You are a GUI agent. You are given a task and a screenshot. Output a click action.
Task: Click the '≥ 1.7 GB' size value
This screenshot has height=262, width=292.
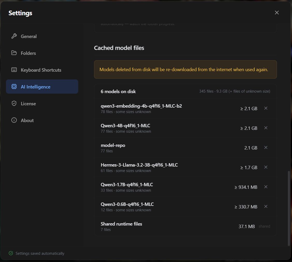[249, 168]
